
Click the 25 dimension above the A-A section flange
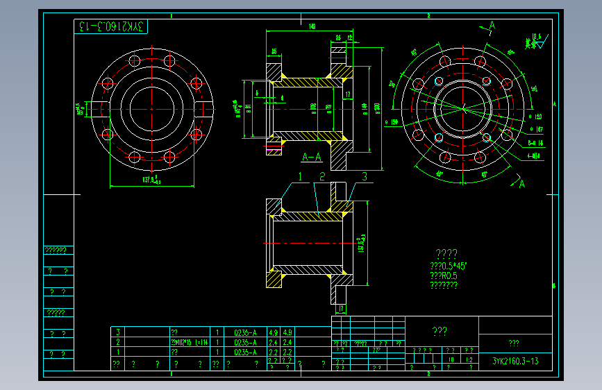click(338, 37)
